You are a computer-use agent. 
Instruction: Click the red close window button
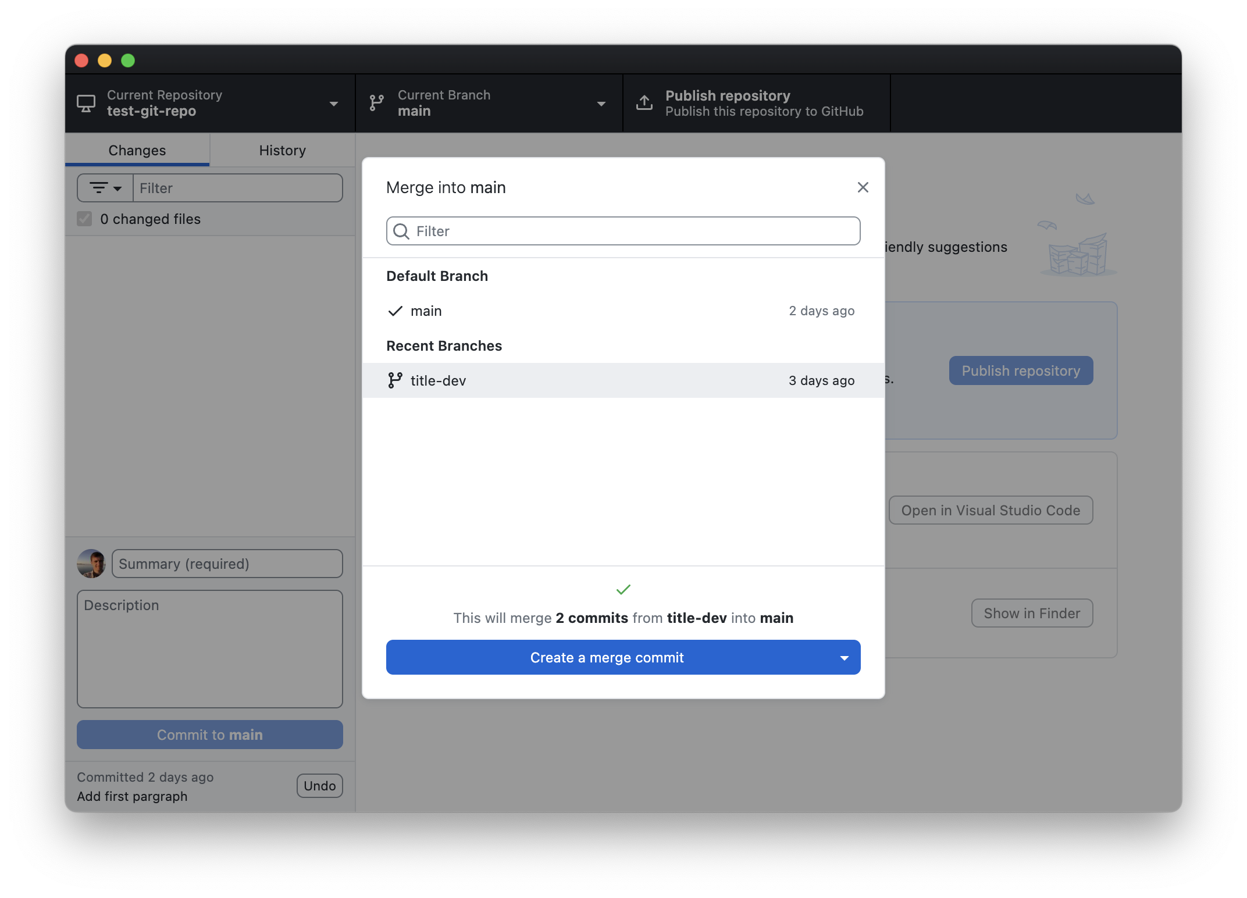click(81, 60)
